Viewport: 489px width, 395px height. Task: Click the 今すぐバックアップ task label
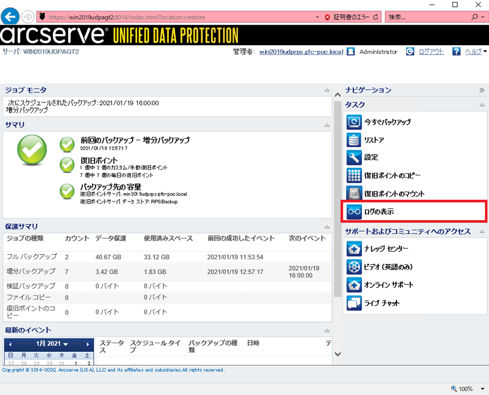387,122
